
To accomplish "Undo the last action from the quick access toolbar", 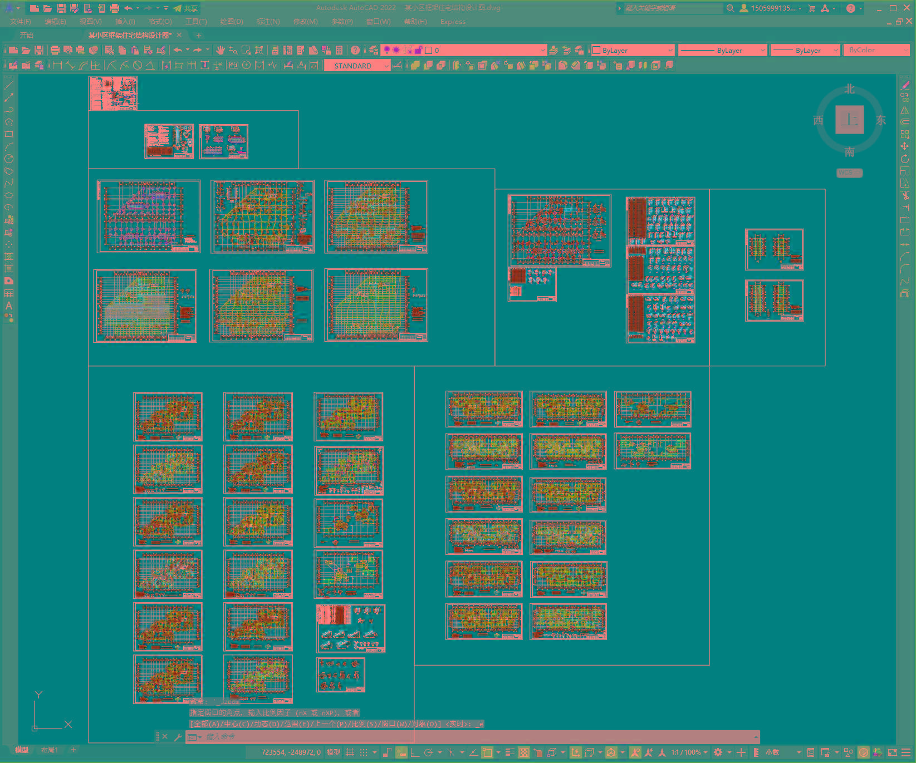I will 128,8.
